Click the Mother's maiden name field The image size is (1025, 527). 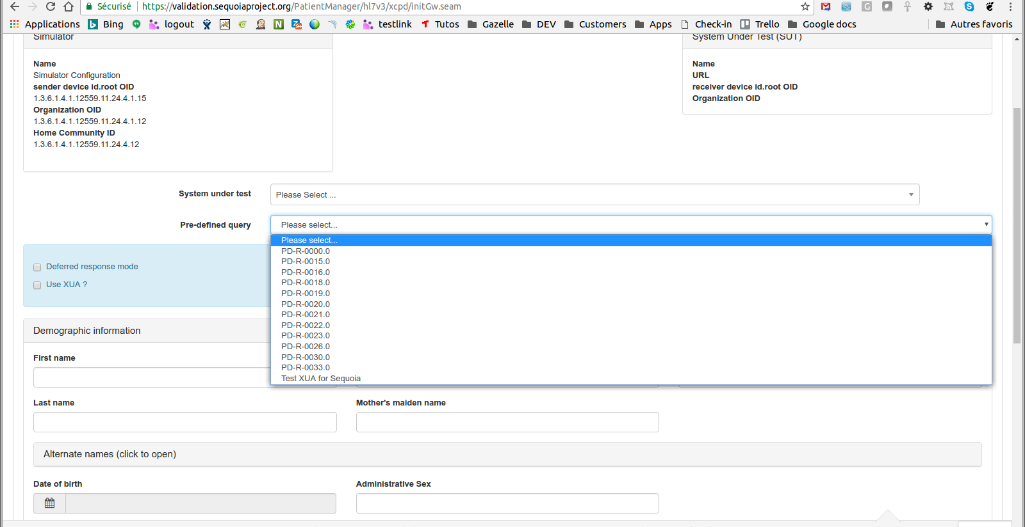pyautogui.click(x=507, y=422)
